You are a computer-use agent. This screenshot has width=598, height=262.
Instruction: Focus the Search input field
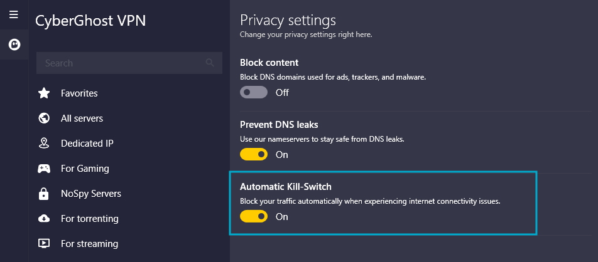[129, 63]
